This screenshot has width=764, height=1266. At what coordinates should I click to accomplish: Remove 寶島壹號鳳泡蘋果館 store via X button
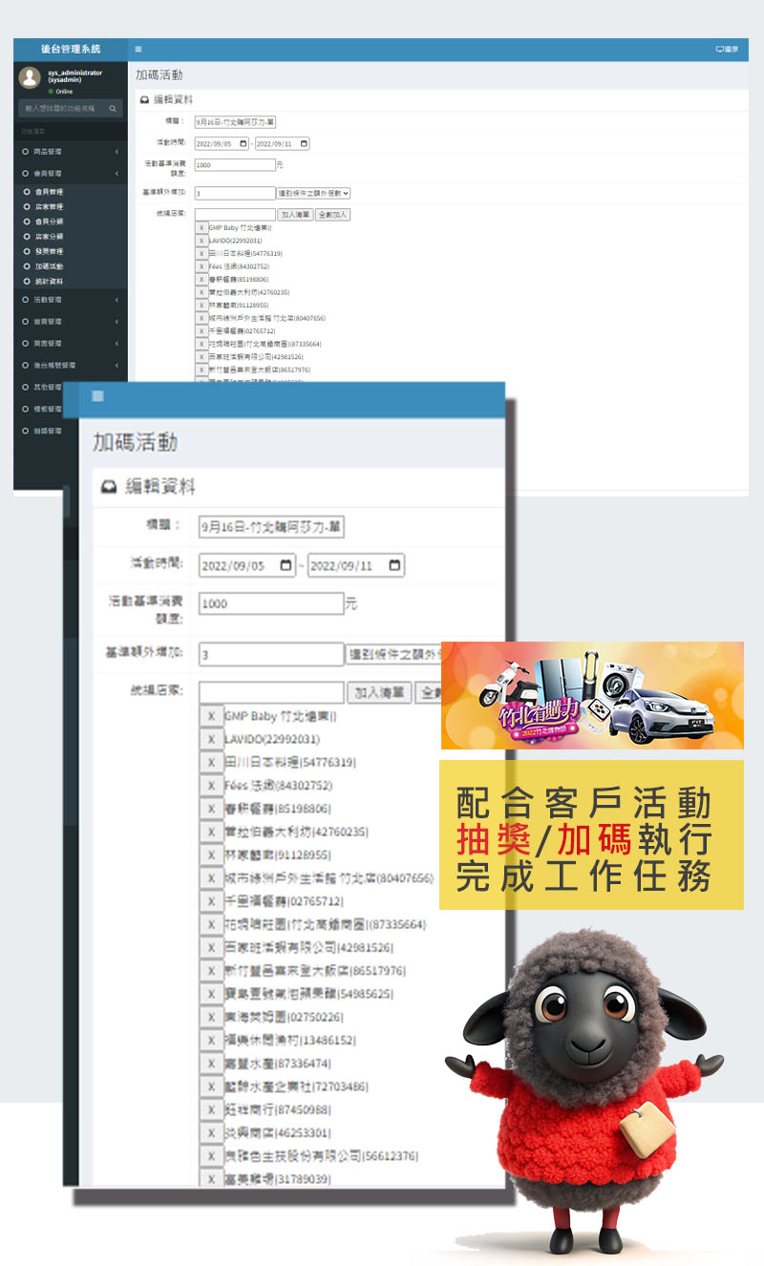click(x=211, y=993)
